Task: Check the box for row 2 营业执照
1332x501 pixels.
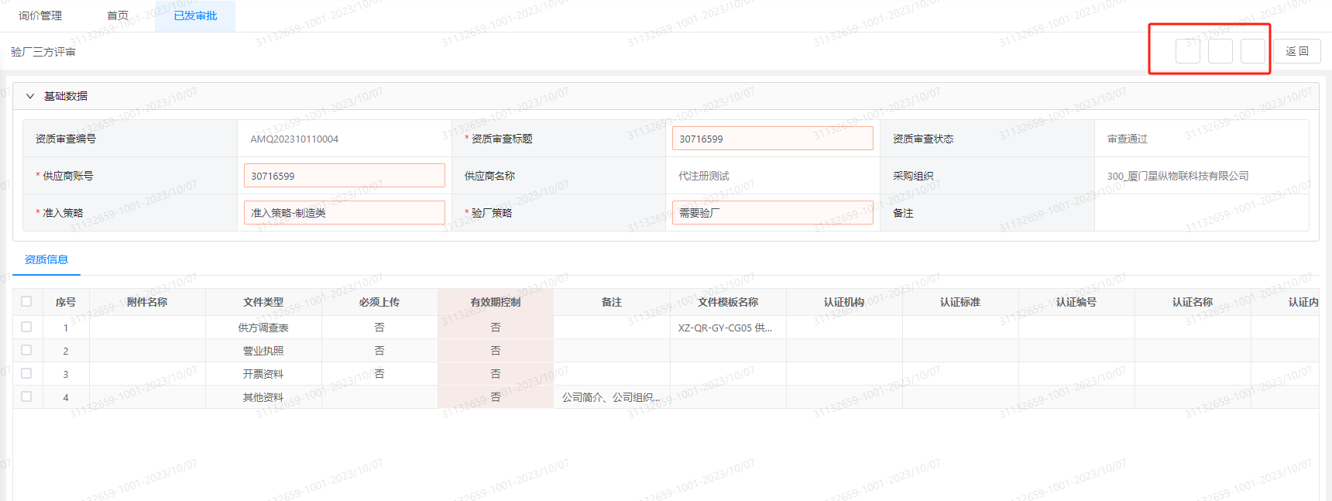Action: coord(26,350)
